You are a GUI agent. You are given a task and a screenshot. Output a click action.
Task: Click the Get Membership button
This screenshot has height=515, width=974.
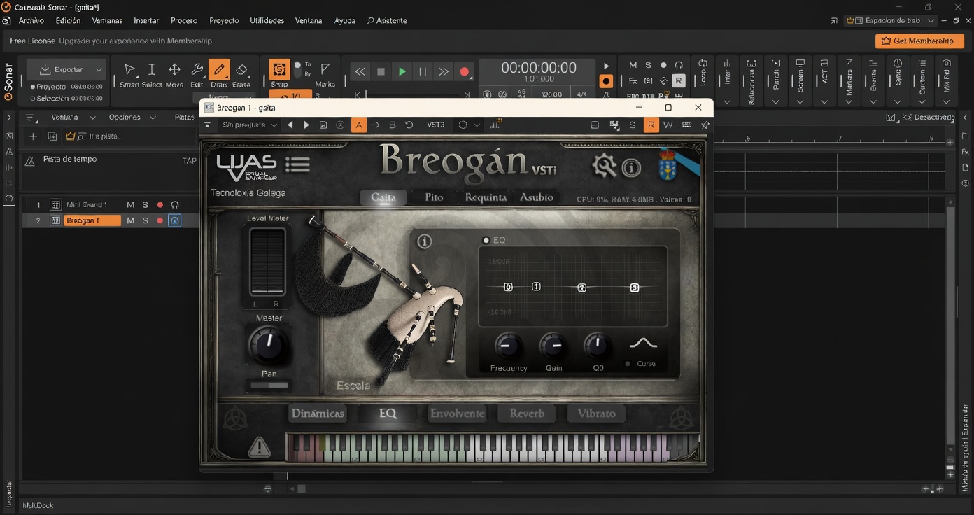[x=919, y=41]
